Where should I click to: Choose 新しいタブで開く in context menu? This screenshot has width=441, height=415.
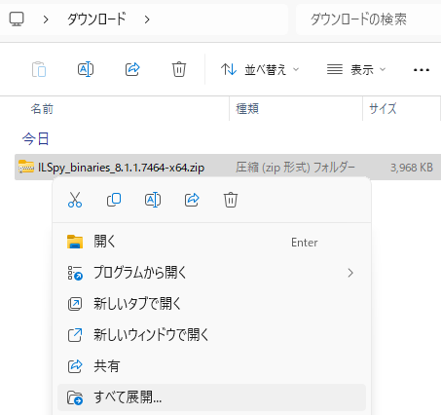pos(211,304)
